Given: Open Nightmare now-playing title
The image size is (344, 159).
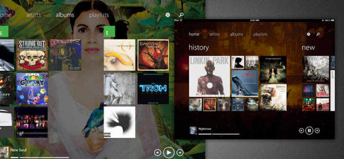Looking at the screenshot, I should pos(205,129).
